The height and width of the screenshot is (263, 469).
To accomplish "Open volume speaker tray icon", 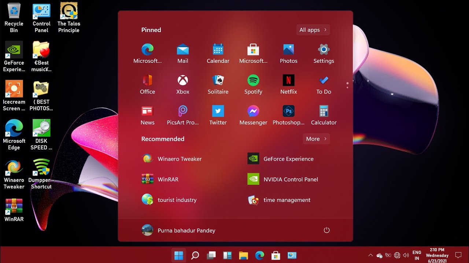I will point(406,255).
